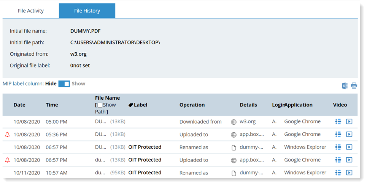Play video for 10/11/2020 rename row
Screen dimensions: 367x185
click(x=349, y=172)
